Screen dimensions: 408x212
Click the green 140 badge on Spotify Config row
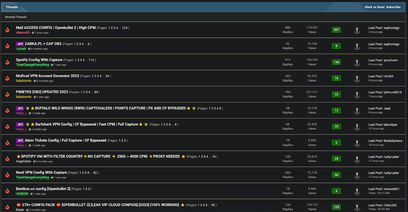tap(336, 62)
